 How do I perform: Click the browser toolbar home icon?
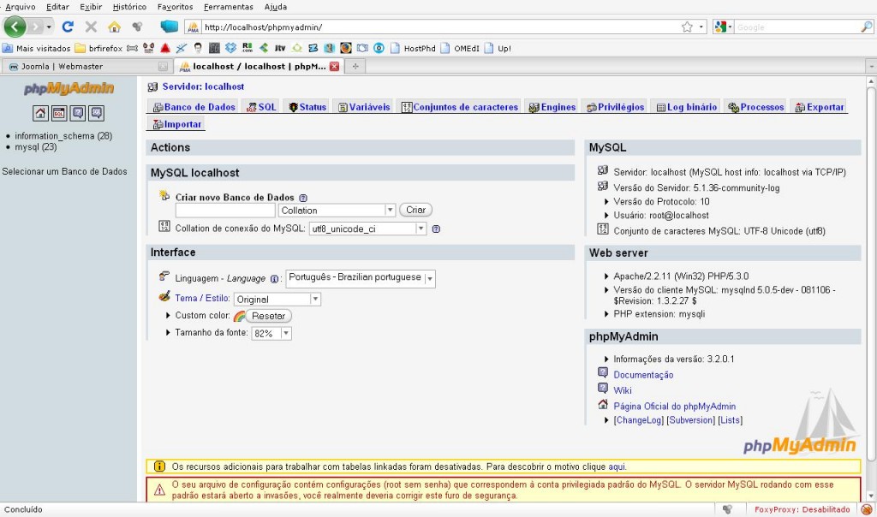[x=114, y=27]
